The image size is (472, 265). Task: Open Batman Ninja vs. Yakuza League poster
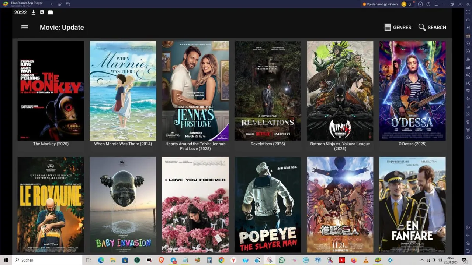(340, 91)
